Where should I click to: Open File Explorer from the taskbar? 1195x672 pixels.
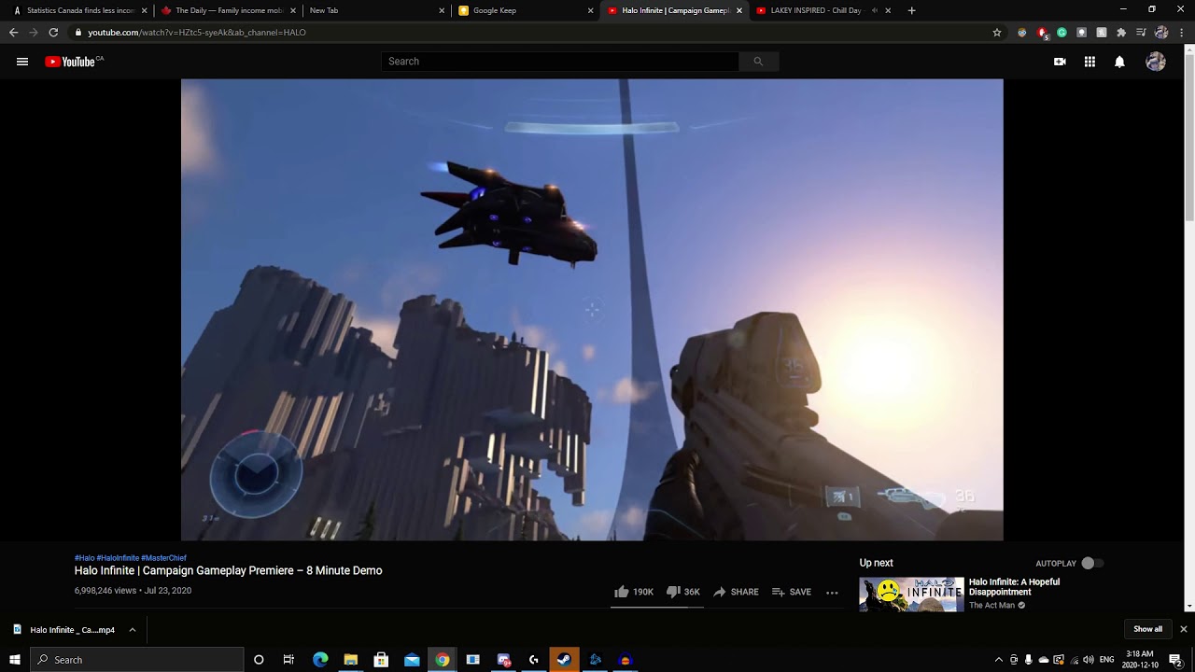point(351,660)
